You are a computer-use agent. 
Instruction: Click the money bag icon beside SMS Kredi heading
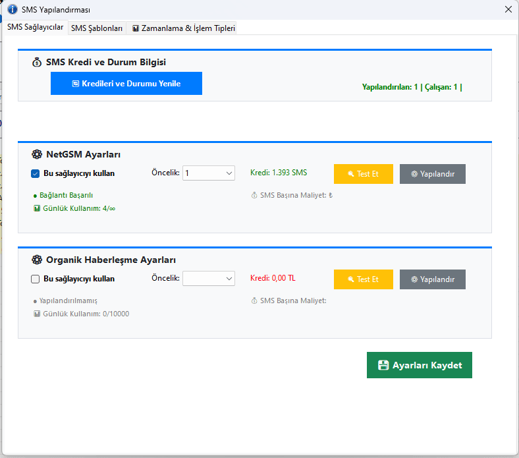click(37, 63)
